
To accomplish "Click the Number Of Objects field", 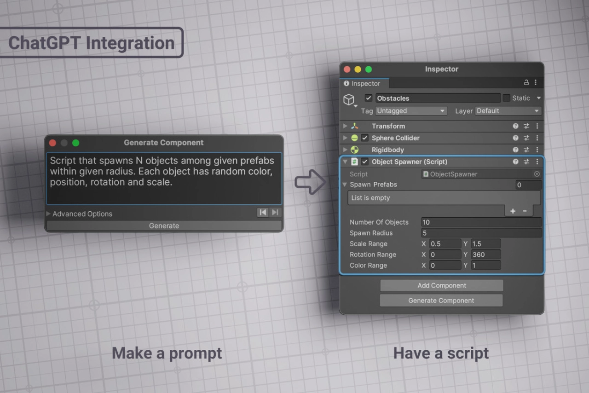I will 481,222.
